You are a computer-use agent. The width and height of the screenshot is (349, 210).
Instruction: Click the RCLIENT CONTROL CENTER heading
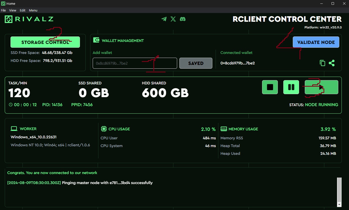tap(287, 19)
